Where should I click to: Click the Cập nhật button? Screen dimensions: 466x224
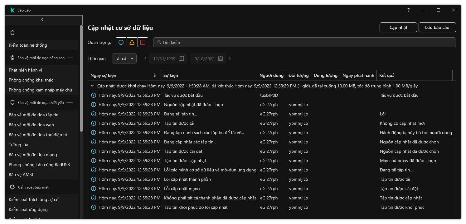point(398,27)
